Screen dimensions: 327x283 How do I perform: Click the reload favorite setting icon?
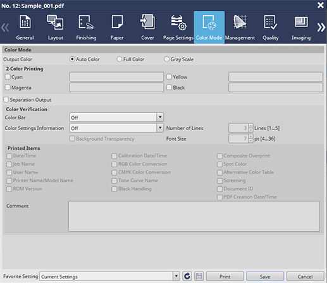point(187,276)
